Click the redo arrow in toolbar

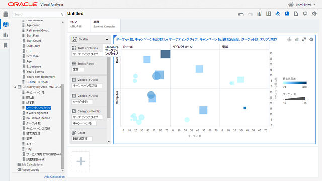click(250, 14)
